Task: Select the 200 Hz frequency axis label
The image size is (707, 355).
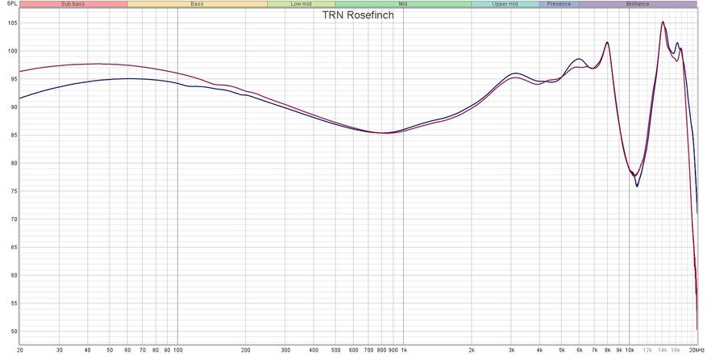Action: (246, 350)
